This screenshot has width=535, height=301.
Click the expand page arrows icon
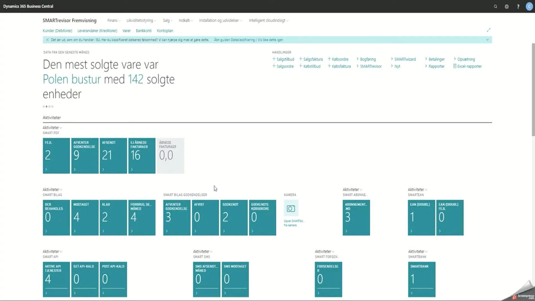tap(488, 30)
